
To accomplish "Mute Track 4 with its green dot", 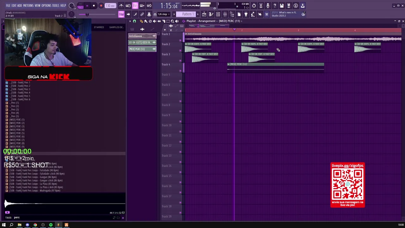I will tap(180, 71).
